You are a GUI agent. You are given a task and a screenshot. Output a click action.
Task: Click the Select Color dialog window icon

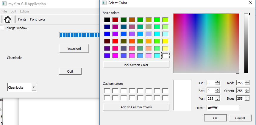(x=104, y=3)
